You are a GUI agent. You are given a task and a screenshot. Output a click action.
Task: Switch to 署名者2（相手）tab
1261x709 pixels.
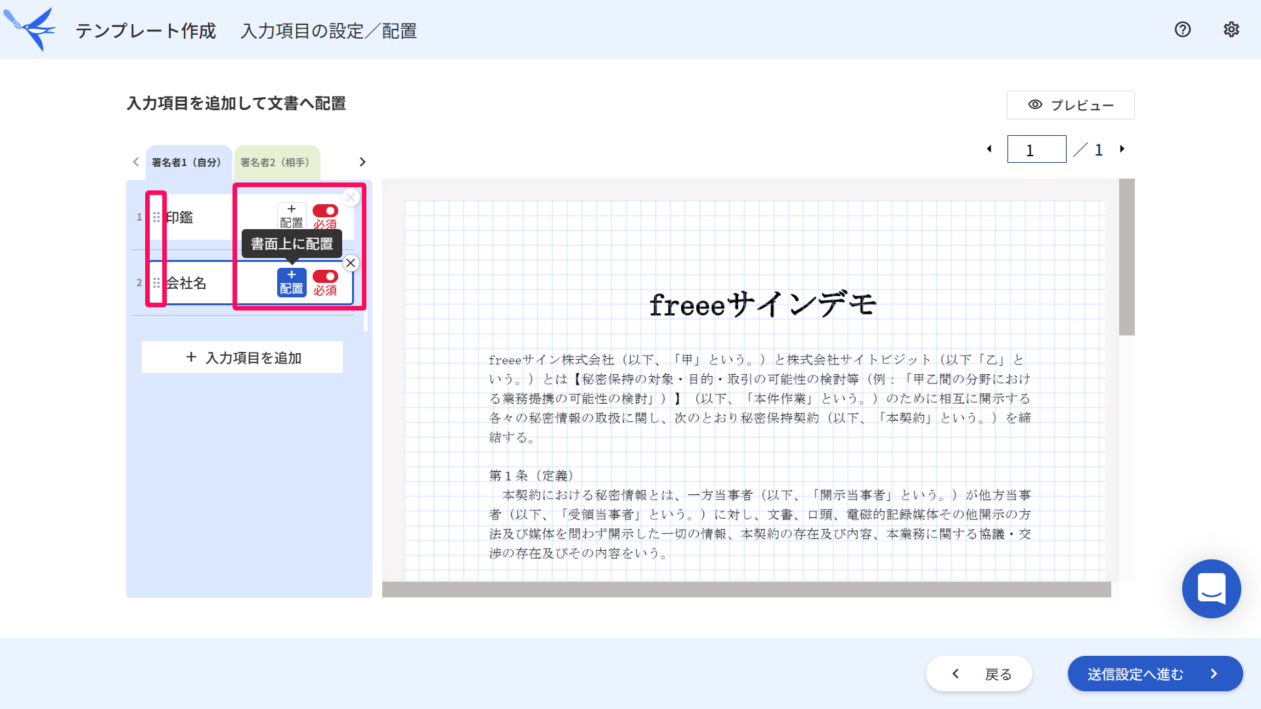pyautogui.click(x=277, y=162)
